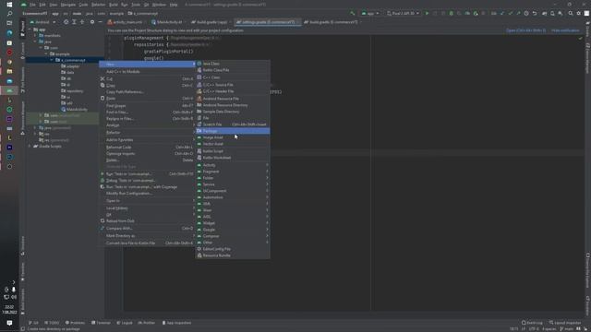The width and height of the screenshot is (591, 332).
Task: Open the Project tool window side tab
Action: [22, 29]
